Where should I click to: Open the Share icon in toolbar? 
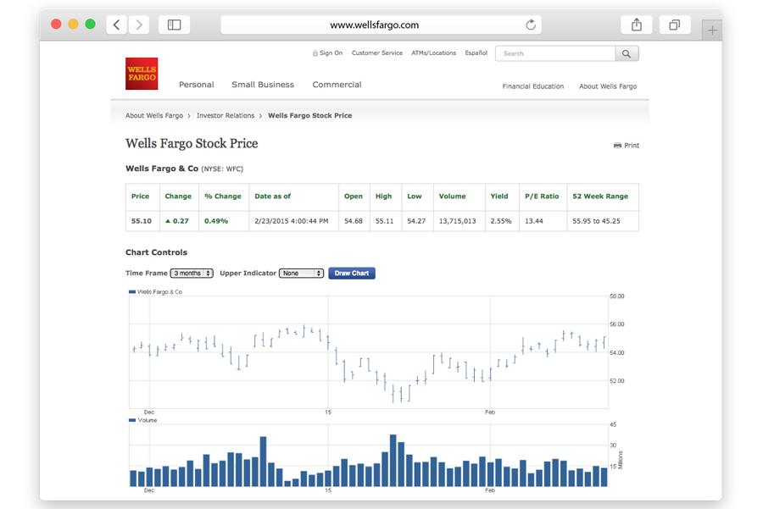coord(637,25)
